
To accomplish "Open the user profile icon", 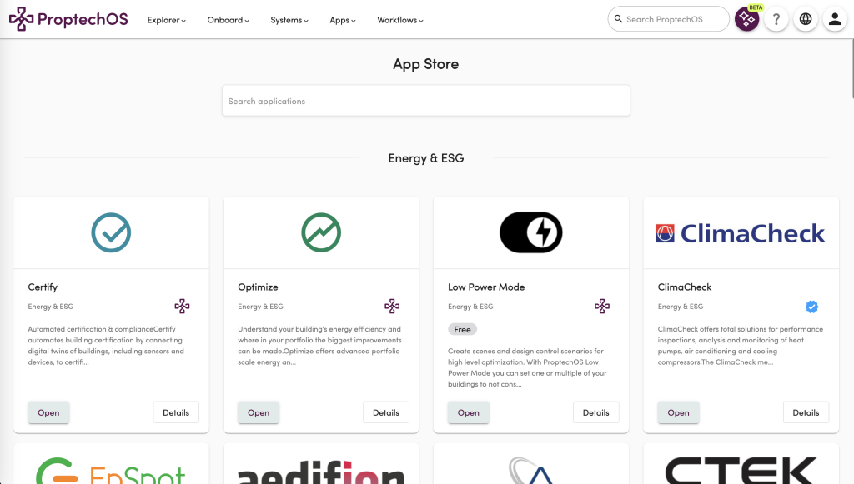I will pyautogui.click(x=835, y=20).
